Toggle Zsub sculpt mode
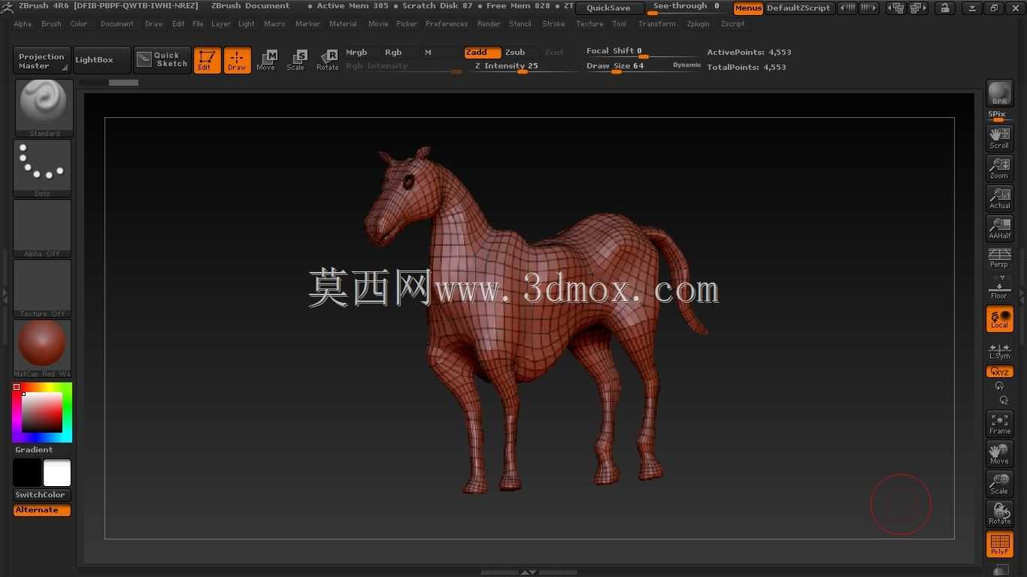The height and width of the screenshot is (577, 1027). (x=515, y=53)
